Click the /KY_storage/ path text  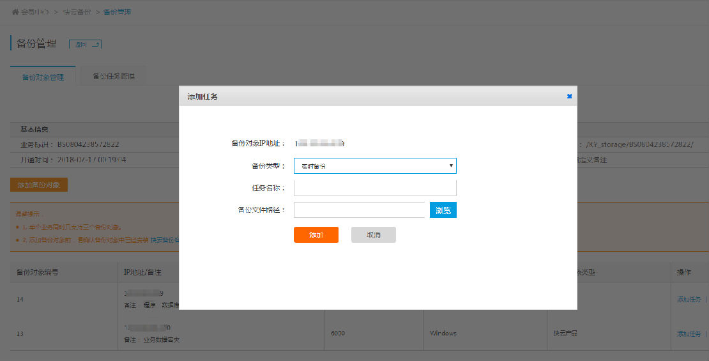639,144
